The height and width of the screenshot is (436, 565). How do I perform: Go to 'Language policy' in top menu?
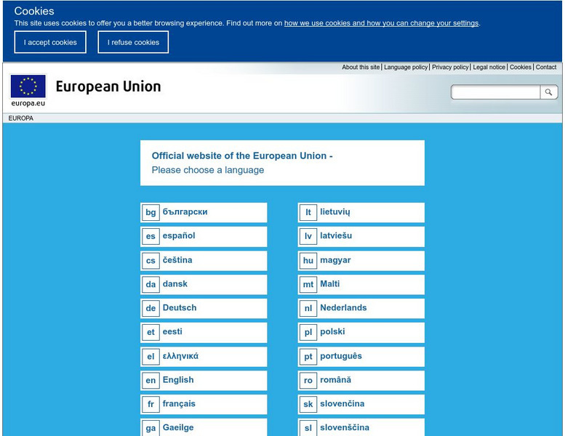406,68
